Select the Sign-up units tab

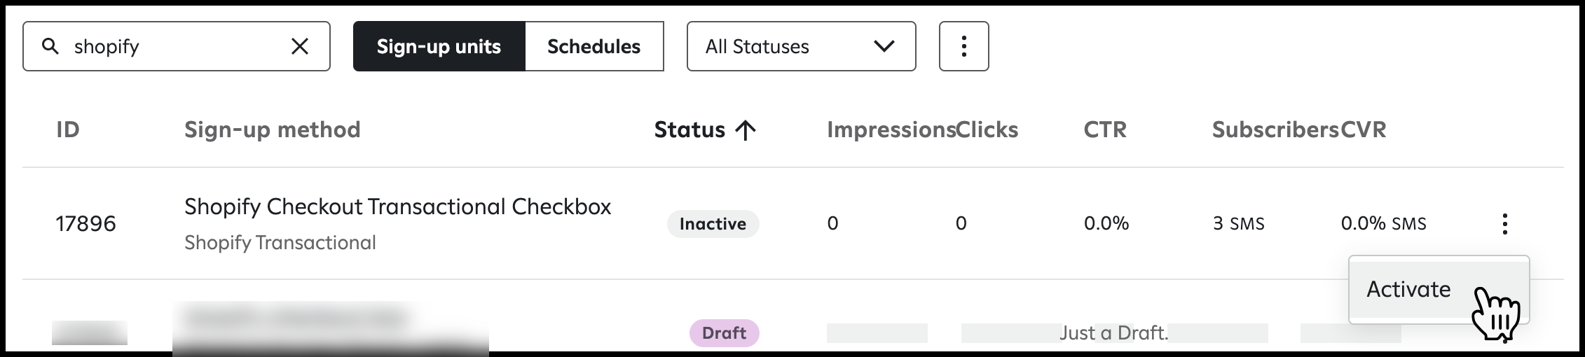tap(439, 46)
